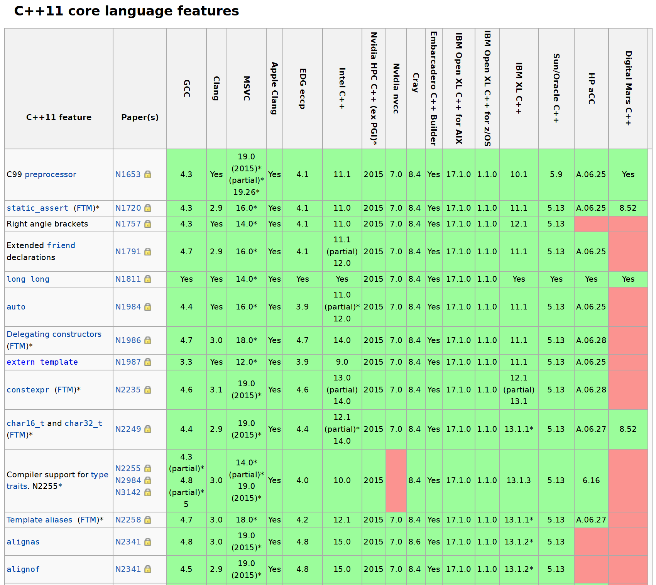
Task: Open the constexpr feature link
Action: [28, 390]
